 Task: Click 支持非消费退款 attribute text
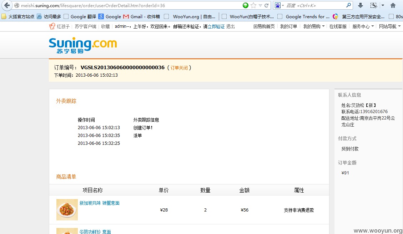[x=299, y=210]
